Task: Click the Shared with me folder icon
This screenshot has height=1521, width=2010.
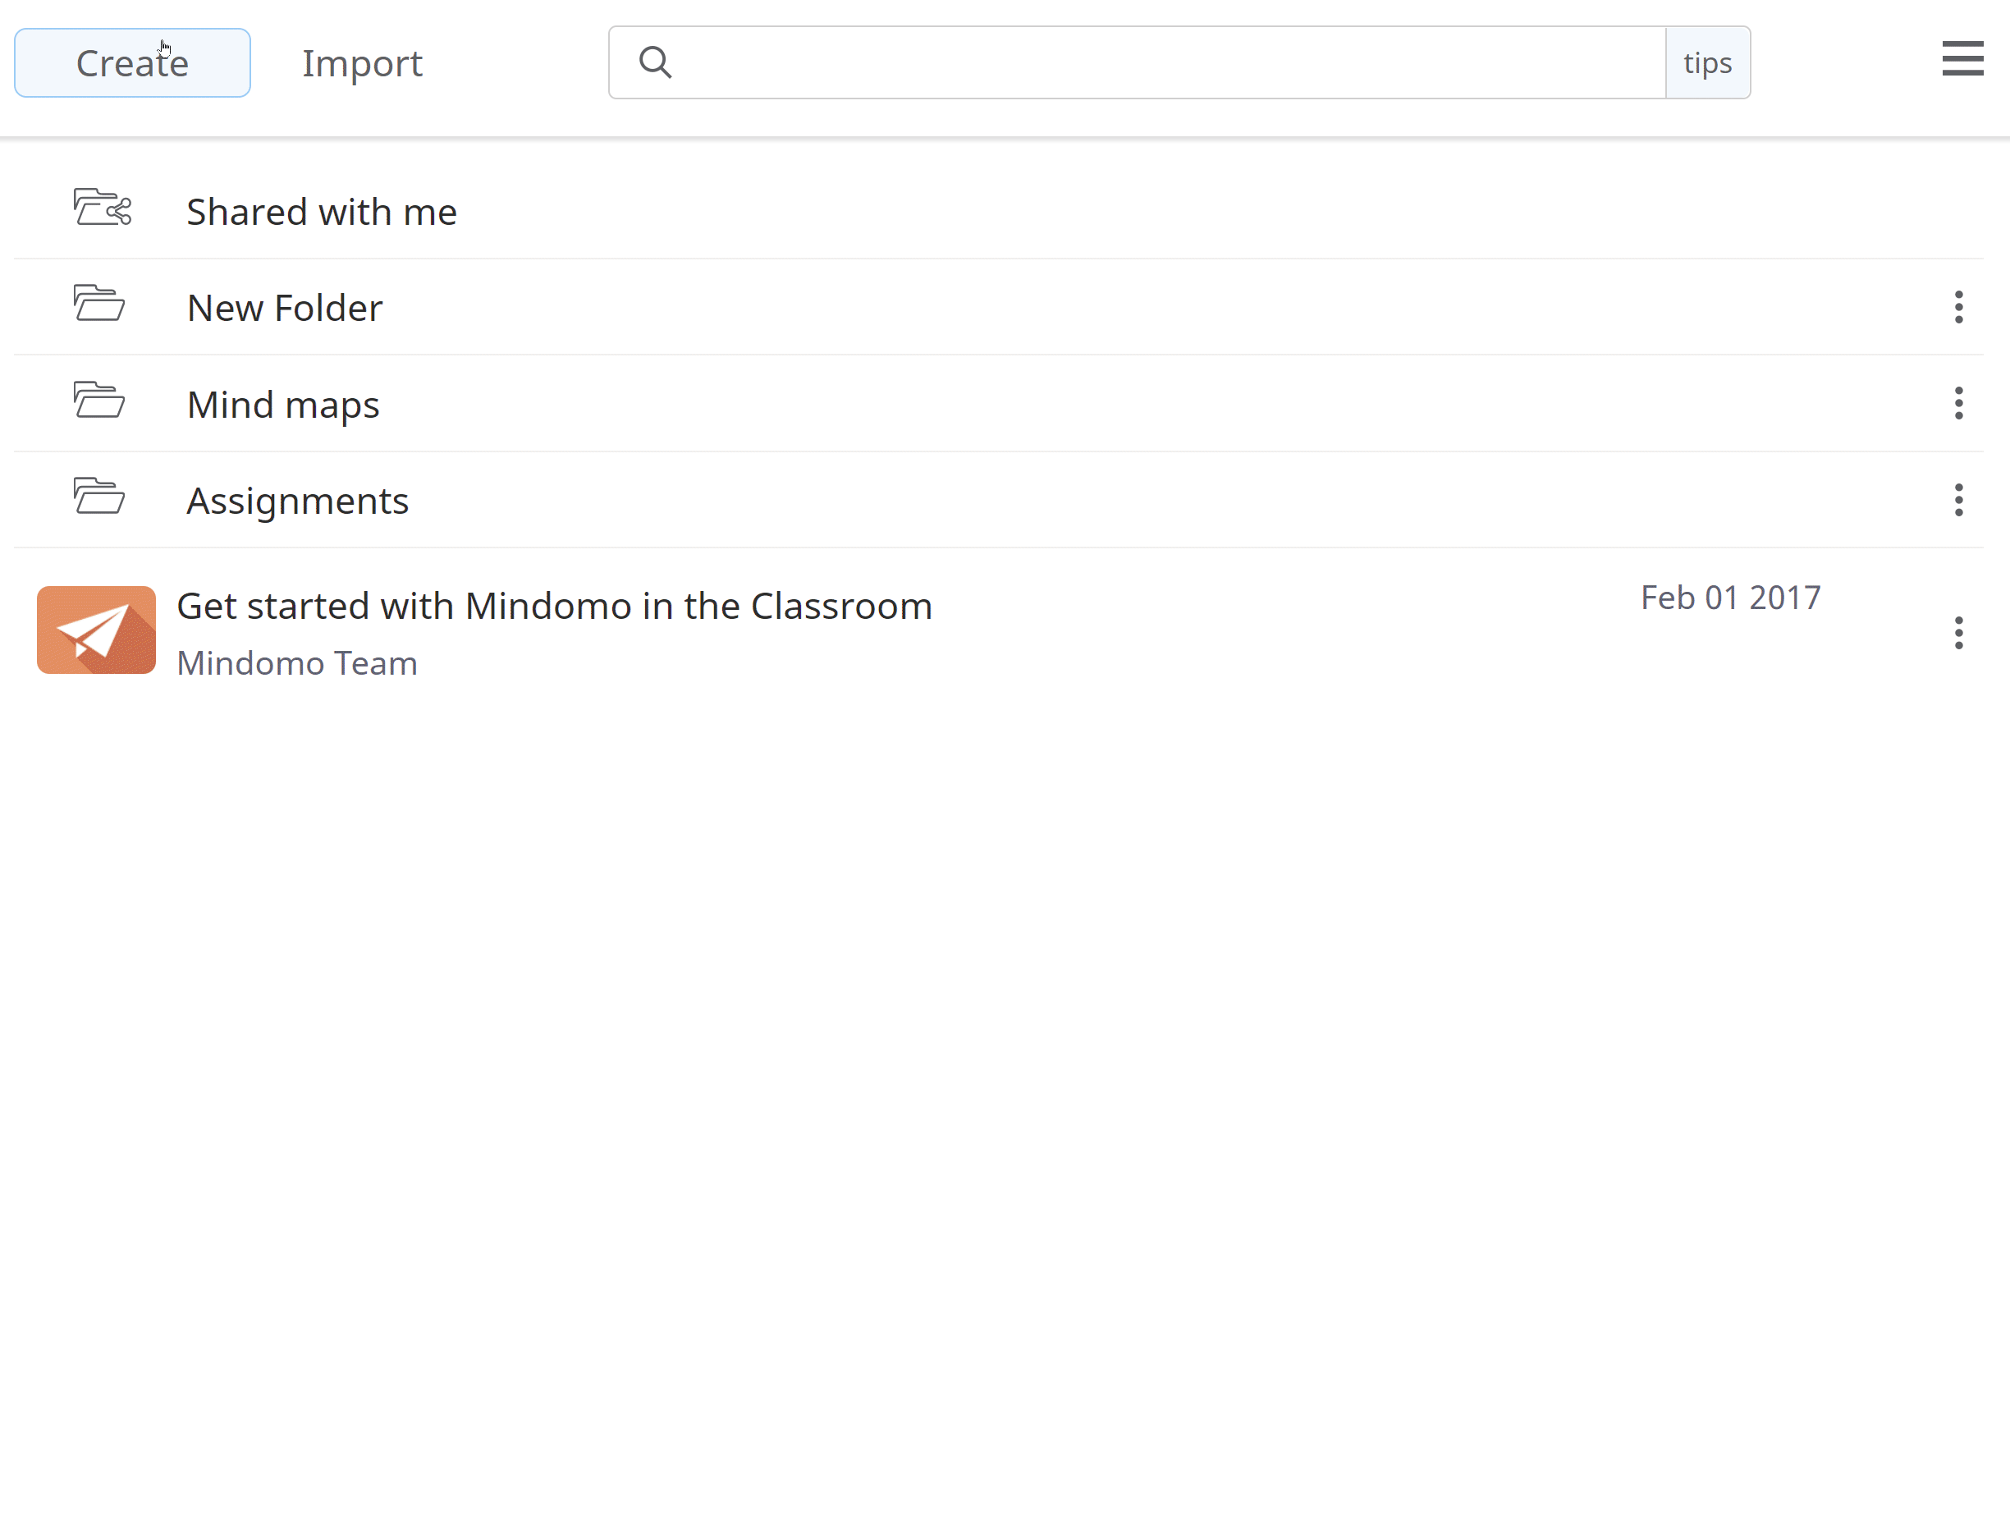Action: [x=102, y=208]
